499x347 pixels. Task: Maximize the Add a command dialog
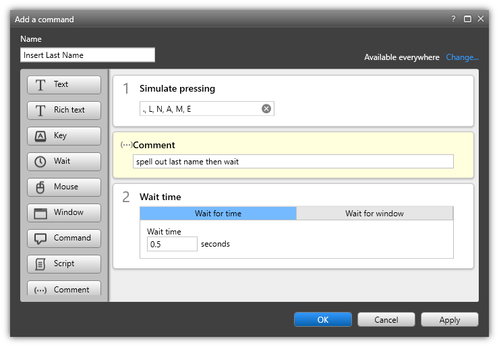(x=467, y=19)
